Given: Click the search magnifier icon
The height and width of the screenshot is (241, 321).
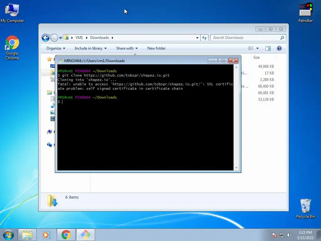Looking at the screenshot, I should (x=282, y=38).
